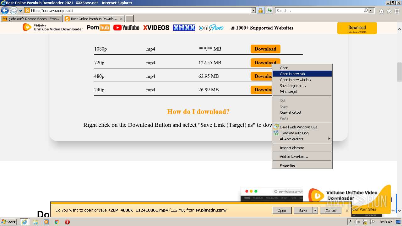Click Open in download notification bar
402x226 pixels.
pyautogui.click(x=282, y=211)
